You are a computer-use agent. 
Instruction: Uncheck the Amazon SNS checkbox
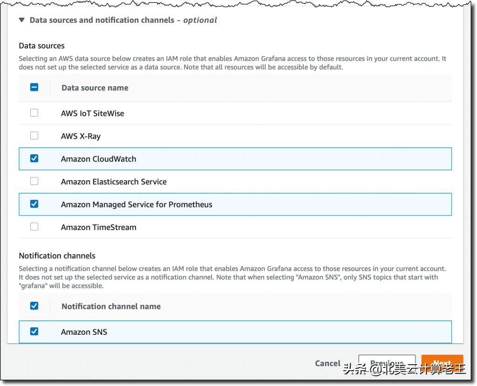coord(34,332)
